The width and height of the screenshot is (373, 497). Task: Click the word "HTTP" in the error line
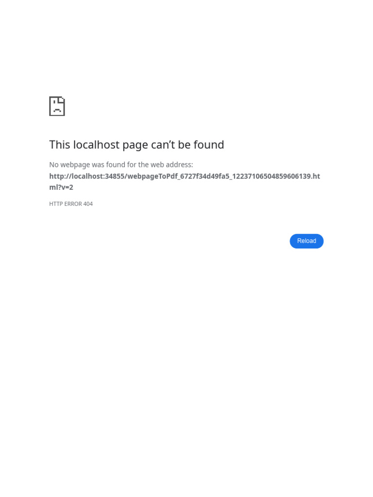(56, 204)
